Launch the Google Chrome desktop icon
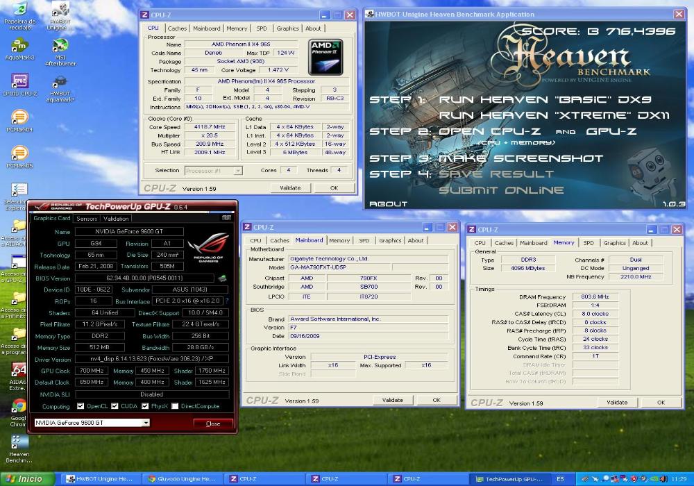 18,412
